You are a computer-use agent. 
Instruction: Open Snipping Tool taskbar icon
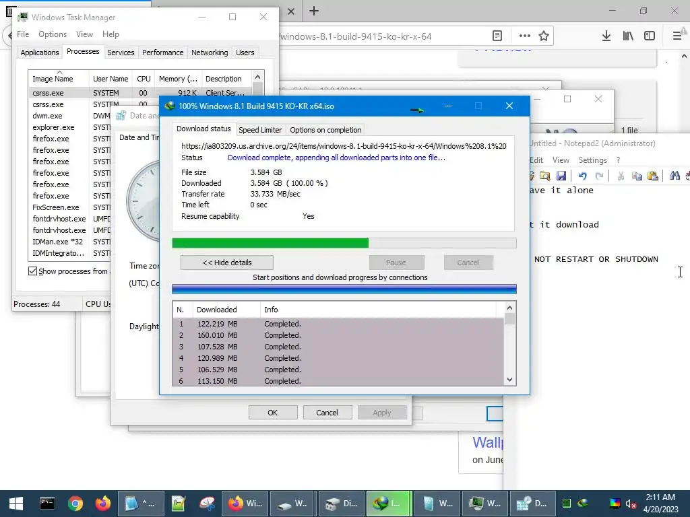207,504
